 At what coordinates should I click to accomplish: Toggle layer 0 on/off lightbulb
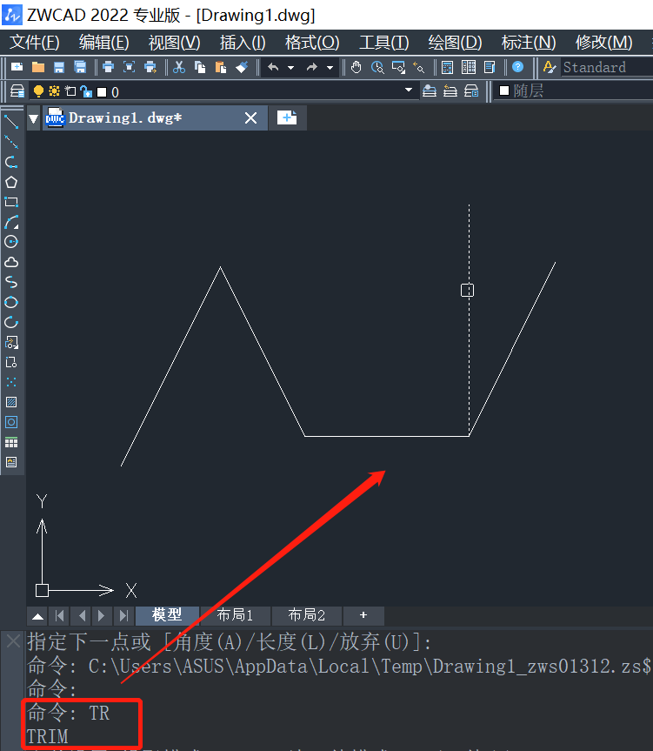coord(38,91)
